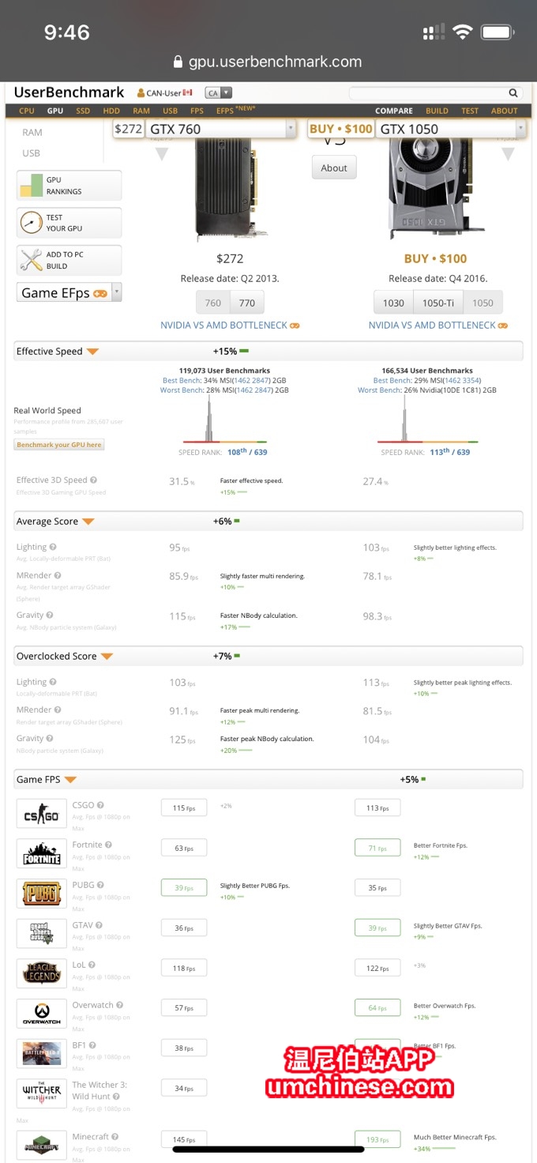Click the Overwatch game logo
Image resolution: width=537 pixels, height=1163 pixels.
click(x=41, y=1014)
